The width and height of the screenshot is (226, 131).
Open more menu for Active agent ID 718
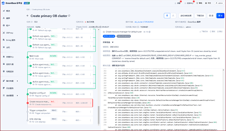(90, 75)
